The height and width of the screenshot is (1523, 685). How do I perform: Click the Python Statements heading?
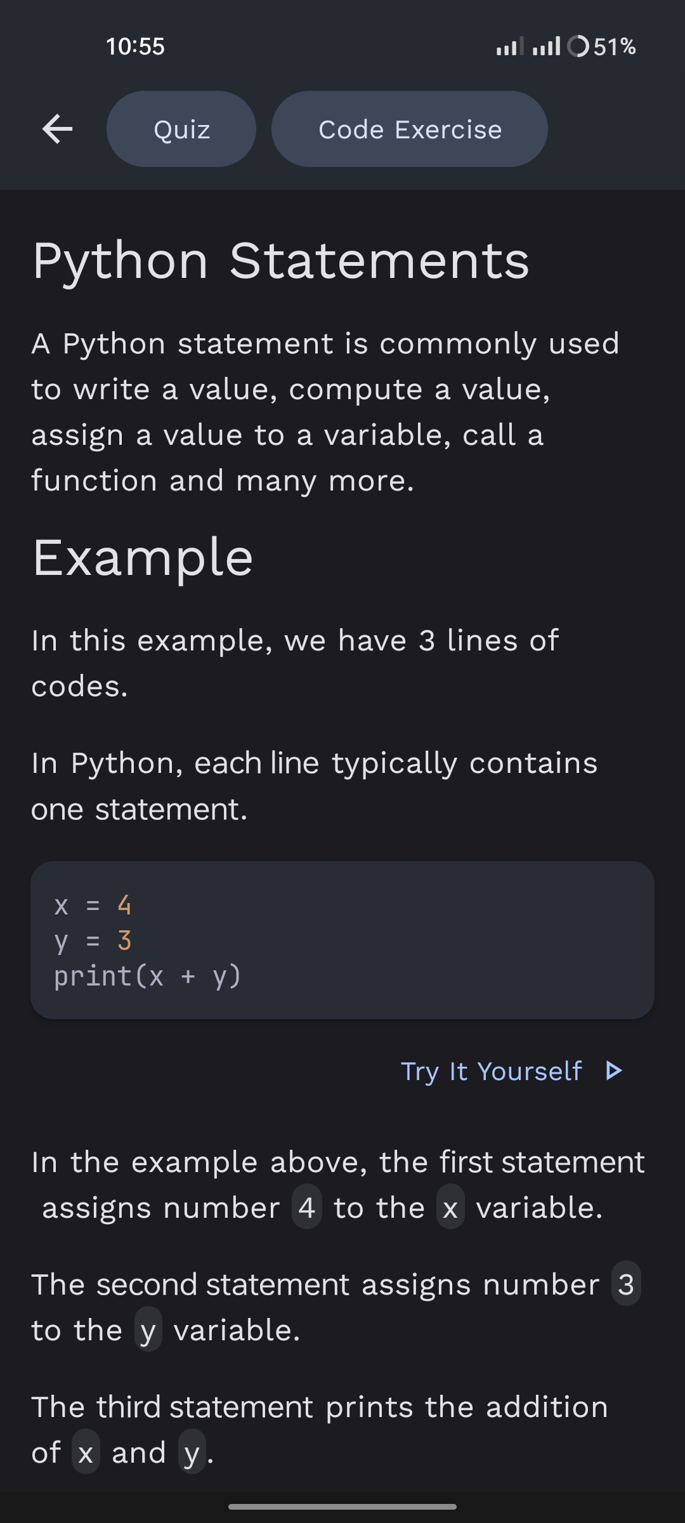281,261
